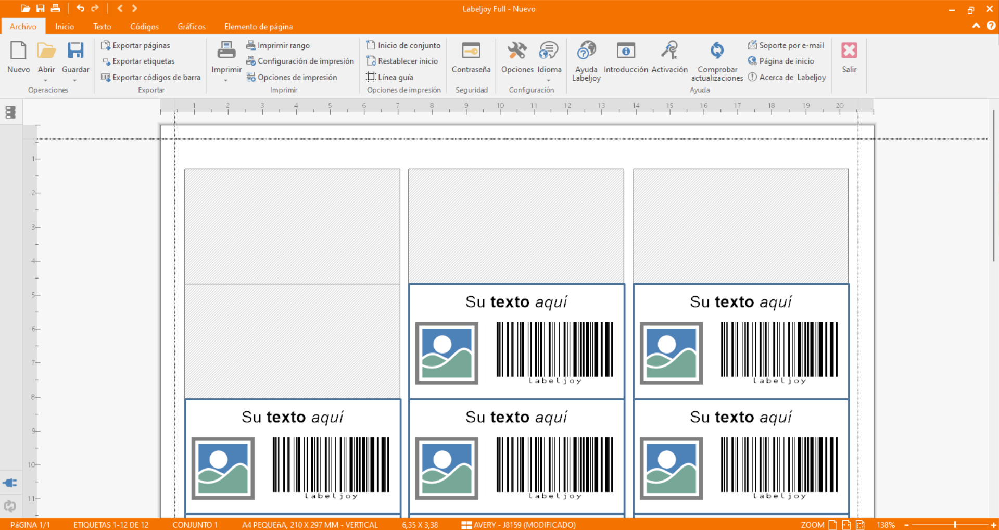Toggle the Línea guía option
The image size is (999, 530).
coord(390,77)
